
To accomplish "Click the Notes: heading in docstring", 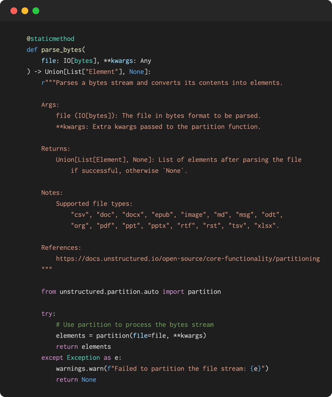I will [x=52, y=193].
